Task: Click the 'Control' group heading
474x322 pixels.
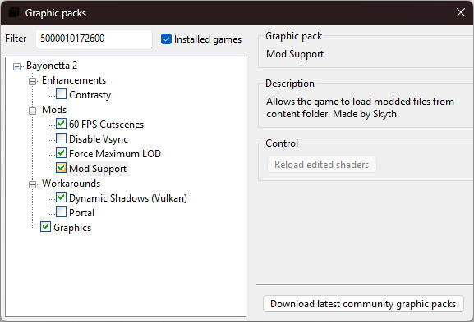Action: pyautogui.click(x=282, y=143)
